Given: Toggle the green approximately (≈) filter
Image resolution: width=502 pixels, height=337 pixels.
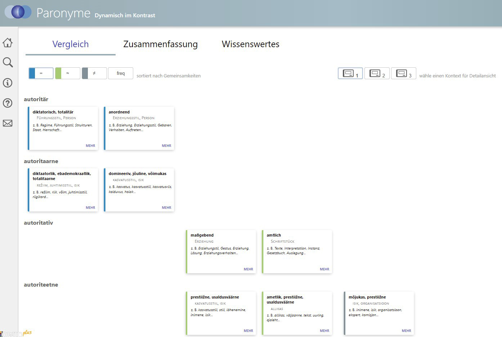Looking at the screenshot, I should 67,73.
